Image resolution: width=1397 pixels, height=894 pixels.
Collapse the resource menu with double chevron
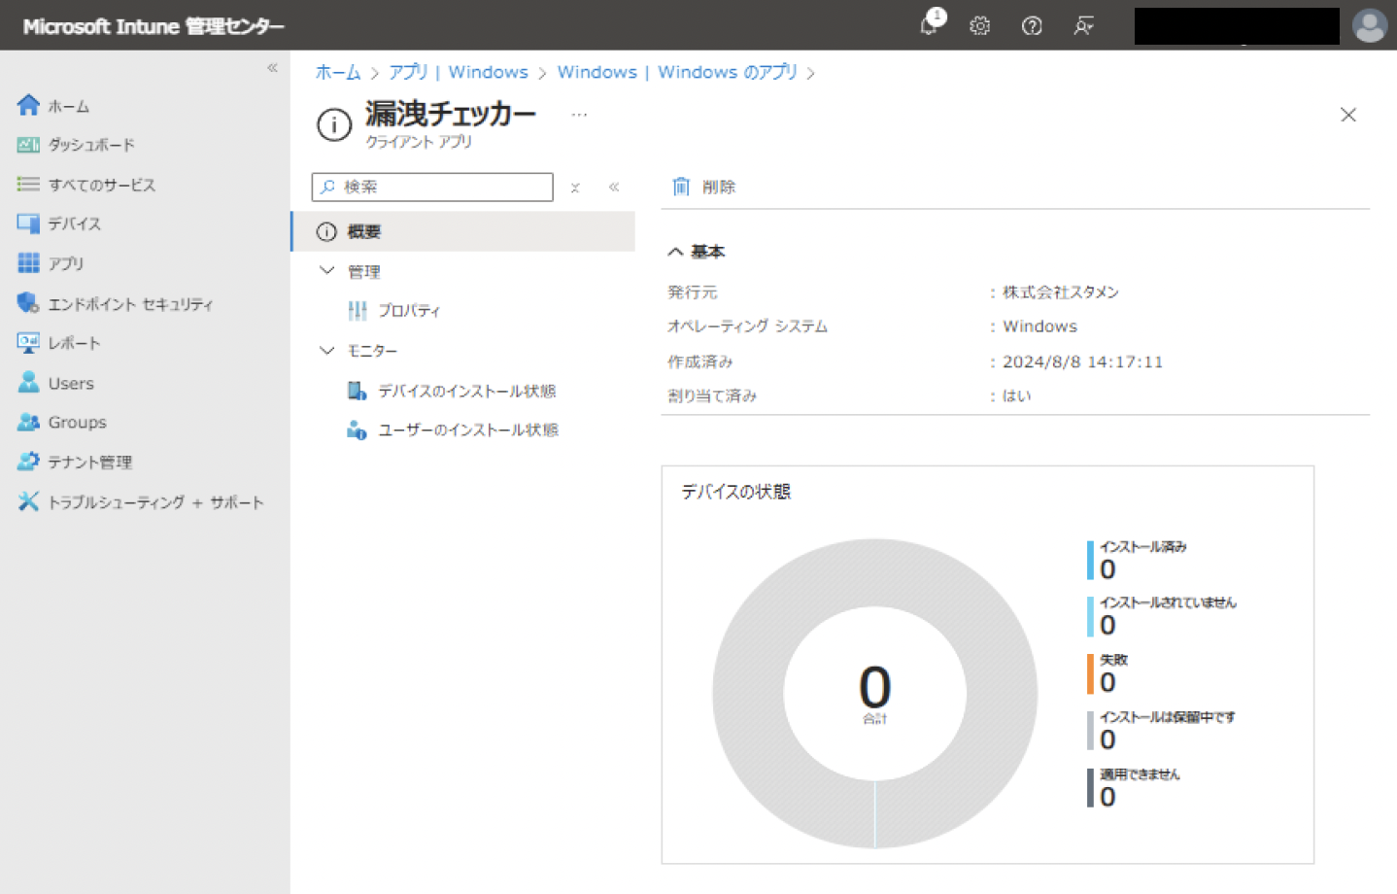click(x=614, y=187)
